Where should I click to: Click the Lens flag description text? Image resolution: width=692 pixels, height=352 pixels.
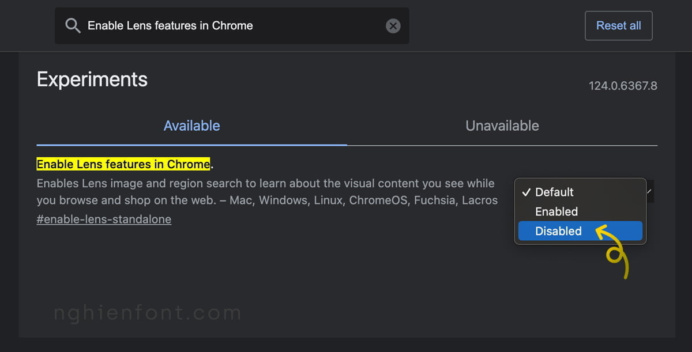click(266, 192)
